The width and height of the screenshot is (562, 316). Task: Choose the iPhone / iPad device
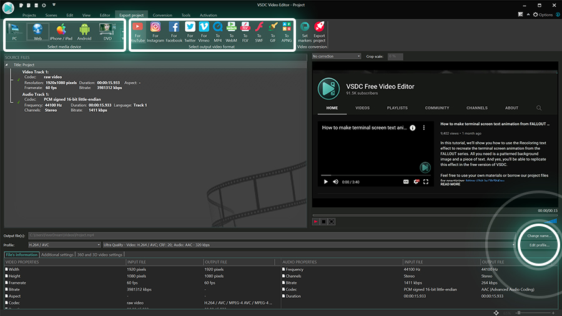pos(61,31)
